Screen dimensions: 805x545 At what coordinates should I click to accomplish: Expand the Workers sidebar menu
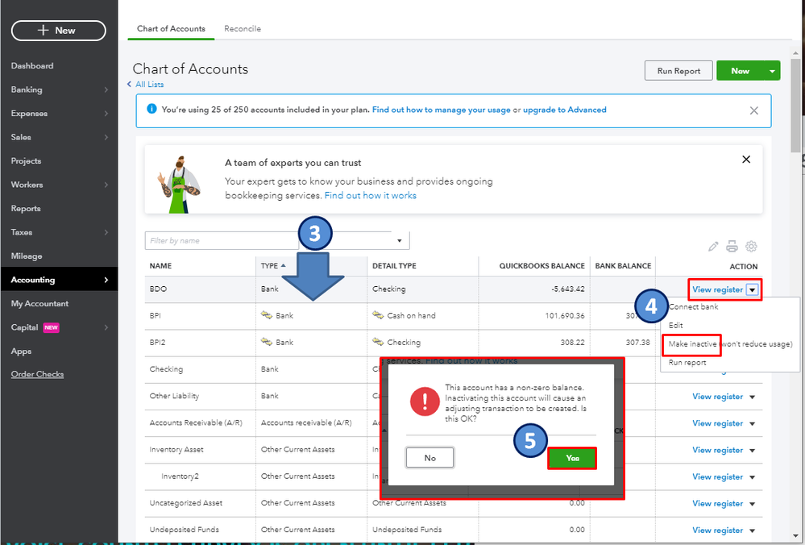(x=106, y=185)
